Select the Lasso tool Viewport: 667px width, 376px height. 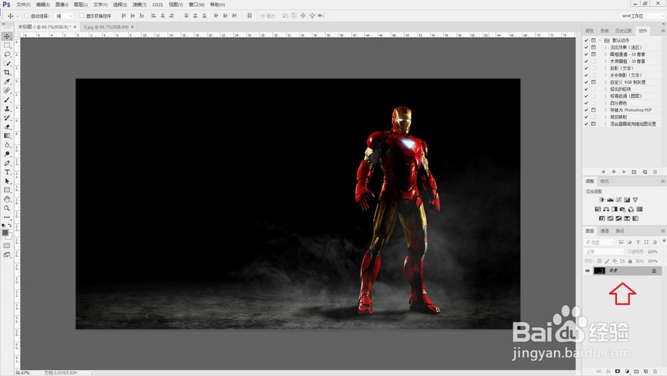pos(7,55)
